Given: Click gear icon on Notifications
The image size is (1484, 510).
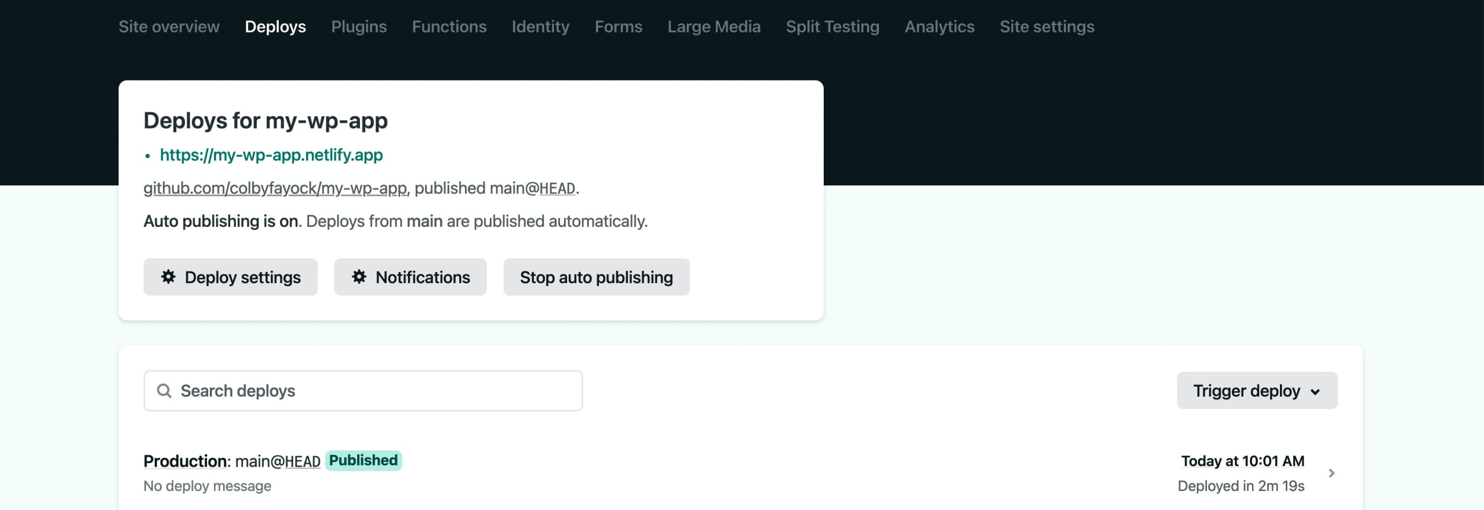Looking at the screenshot, I should [x=359, y=277].
